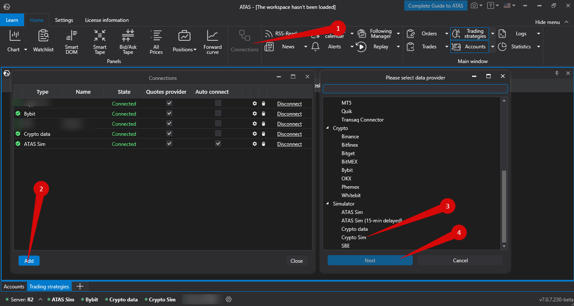
Task: Open the License information tab
Action: (107, 20)
